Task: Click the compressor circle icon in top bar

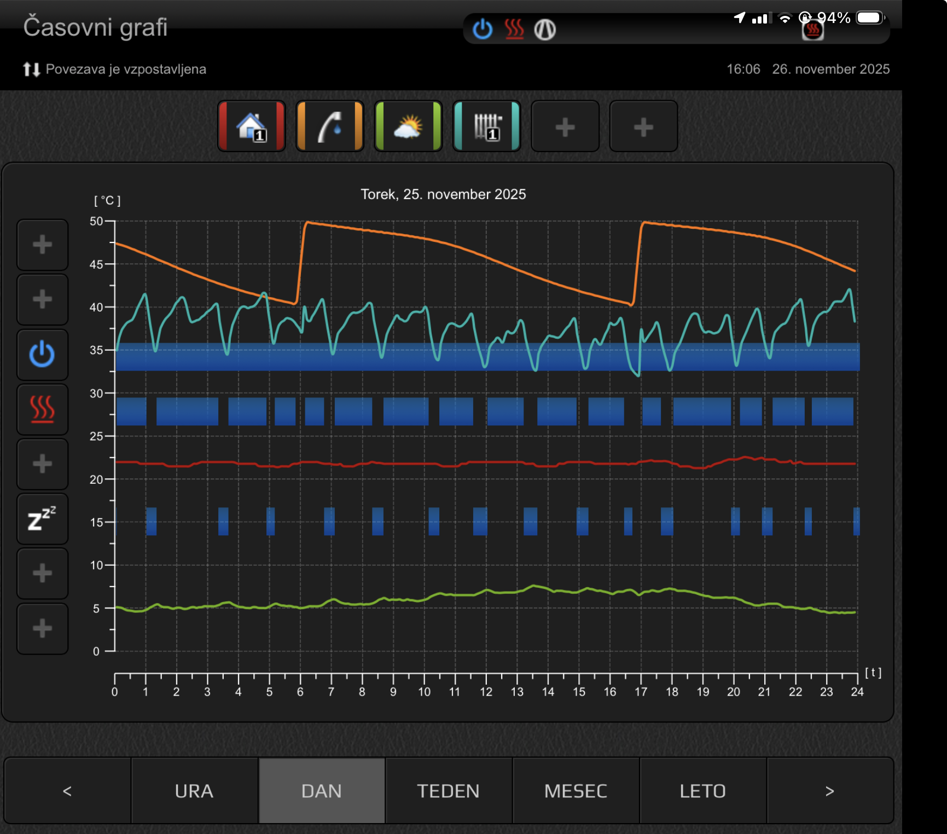Action: point(545,30)
